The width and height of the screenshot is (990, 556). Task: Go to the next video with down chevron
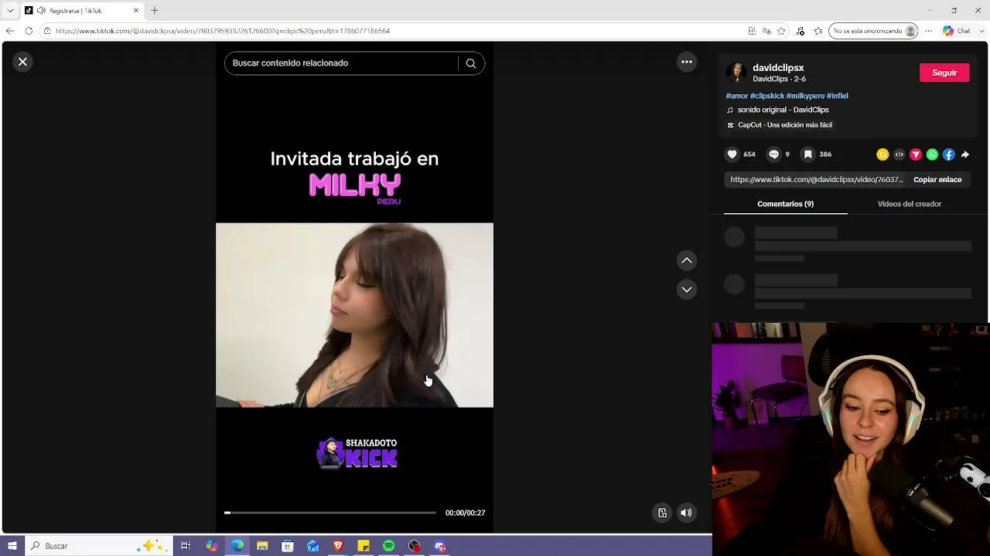[687, 290]
